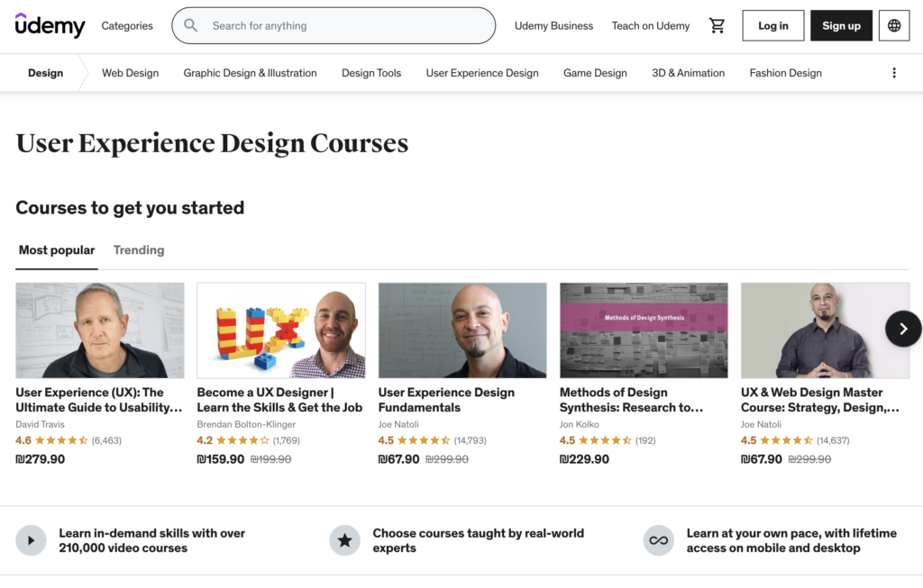Click the search magnifier icon
923x588 pixels.
(190, 25)
